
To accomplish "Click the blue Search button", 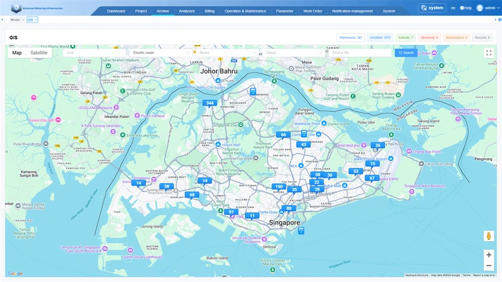I will tap(405, 53).
